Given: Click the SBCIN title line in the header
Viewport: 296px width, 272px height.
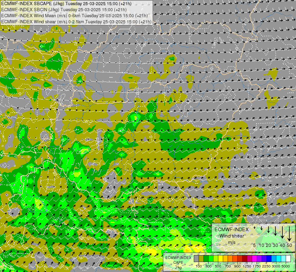Looking at the screenshot, I should click(x=64, y=10).
